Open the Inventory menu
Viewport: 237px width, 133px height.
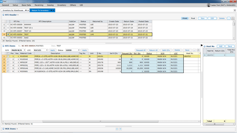62,5
